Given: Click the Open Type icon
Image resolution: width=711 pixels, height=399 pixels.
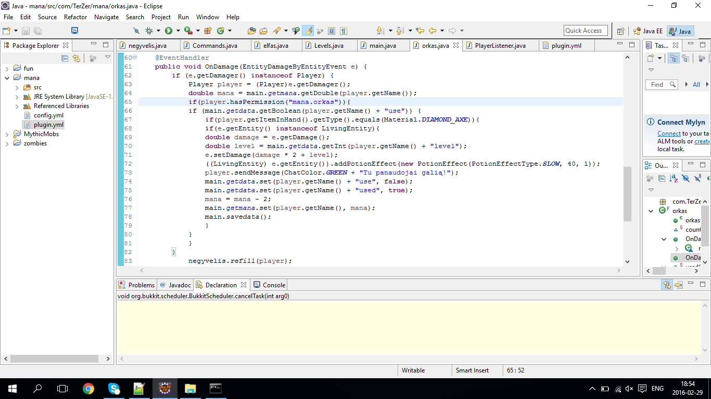Looking at the screenshot, I should point(251,31).
